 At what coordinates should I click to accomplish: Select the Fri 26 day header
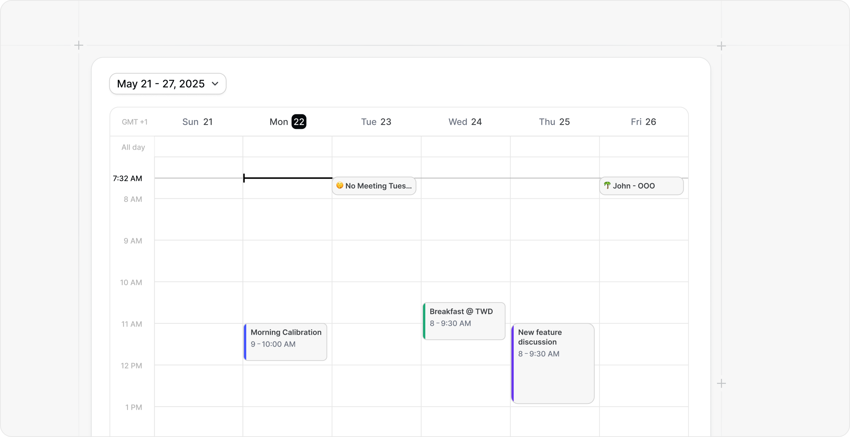click(643, 122)
